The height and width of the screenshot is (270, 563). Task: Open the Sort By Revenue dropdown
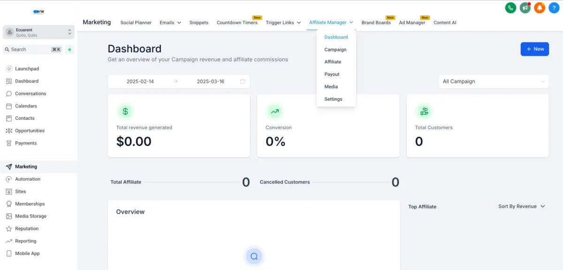(x=522, y=206)
